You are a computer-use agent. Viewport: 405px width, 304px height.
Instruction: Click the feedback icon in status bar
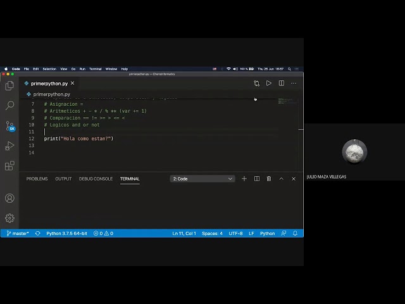(283, 234)
